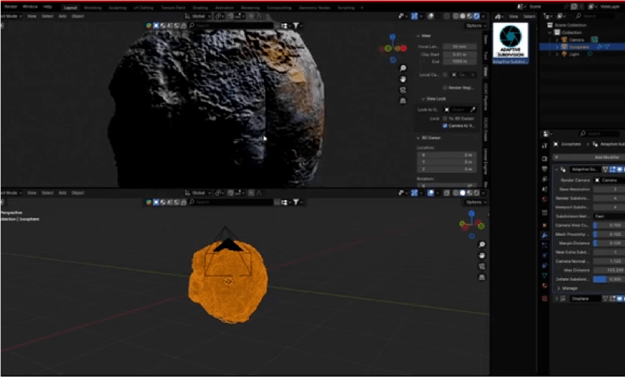This screenshot has width=625, height=377.
Task: Toggle camera view icon in lower viewport
Action: tap(482, 266)
